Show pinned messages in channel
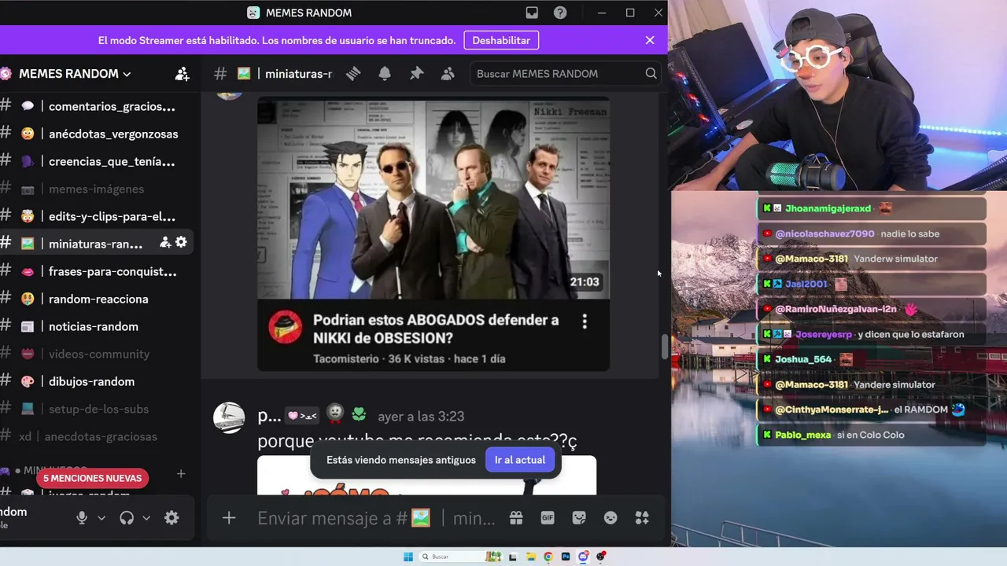1007x566 pixels. click(416, 73)
